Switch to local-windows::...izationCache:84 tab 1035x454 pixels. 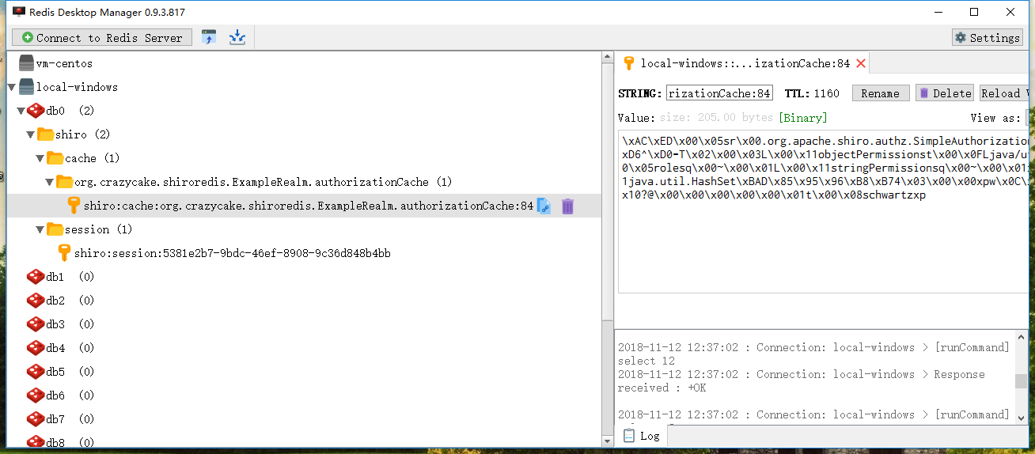744,63
